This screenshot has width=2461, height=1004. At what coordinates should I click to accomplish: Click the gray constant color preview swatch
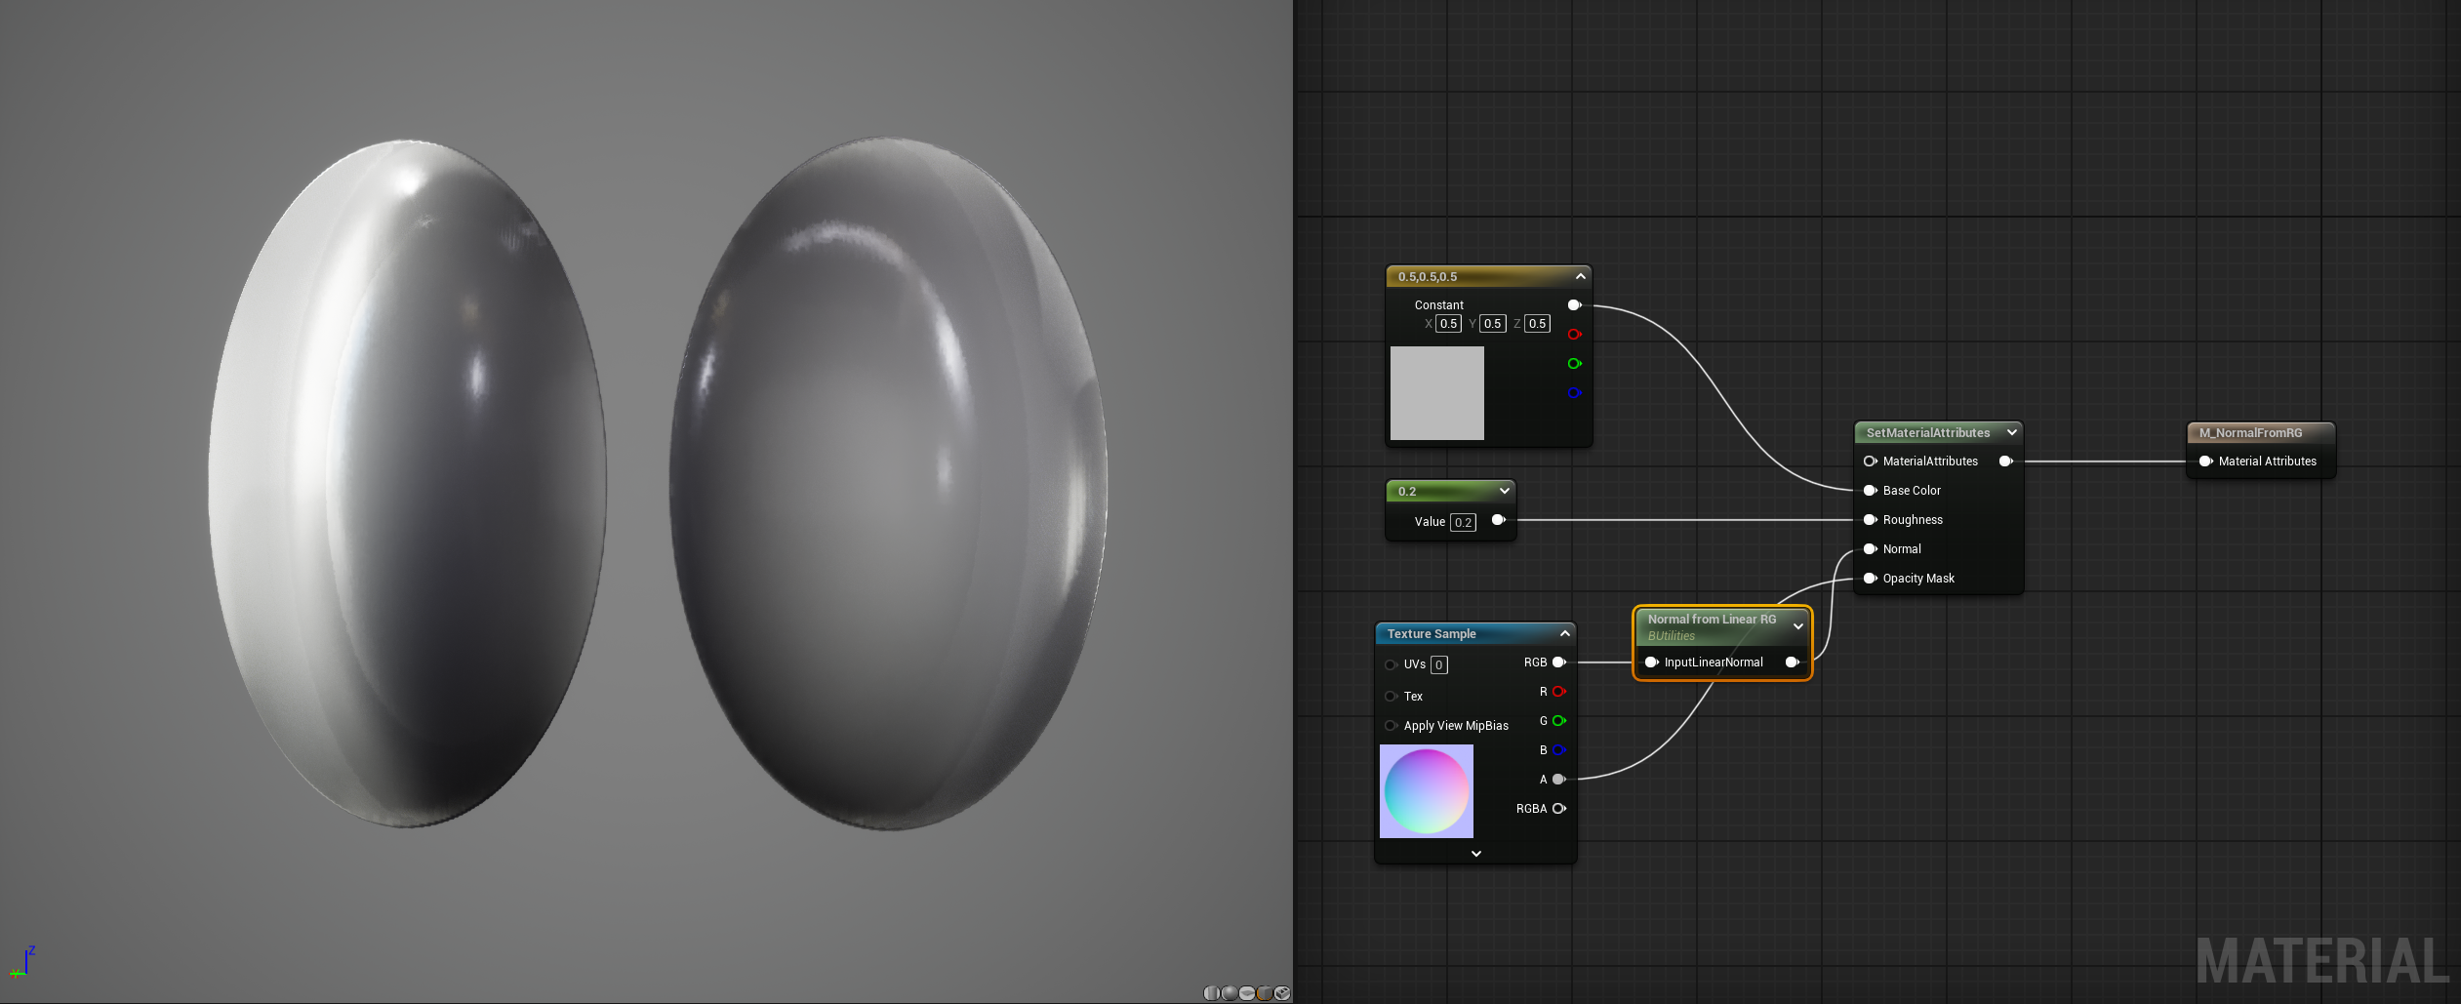1436,393
